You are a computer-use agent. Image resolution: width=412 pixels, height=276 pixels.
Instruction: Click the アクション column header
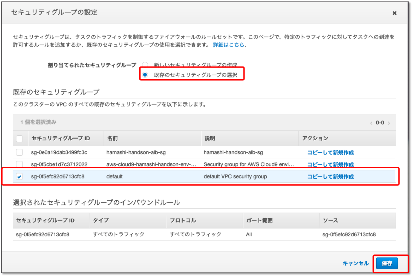[x=315, y=138]
